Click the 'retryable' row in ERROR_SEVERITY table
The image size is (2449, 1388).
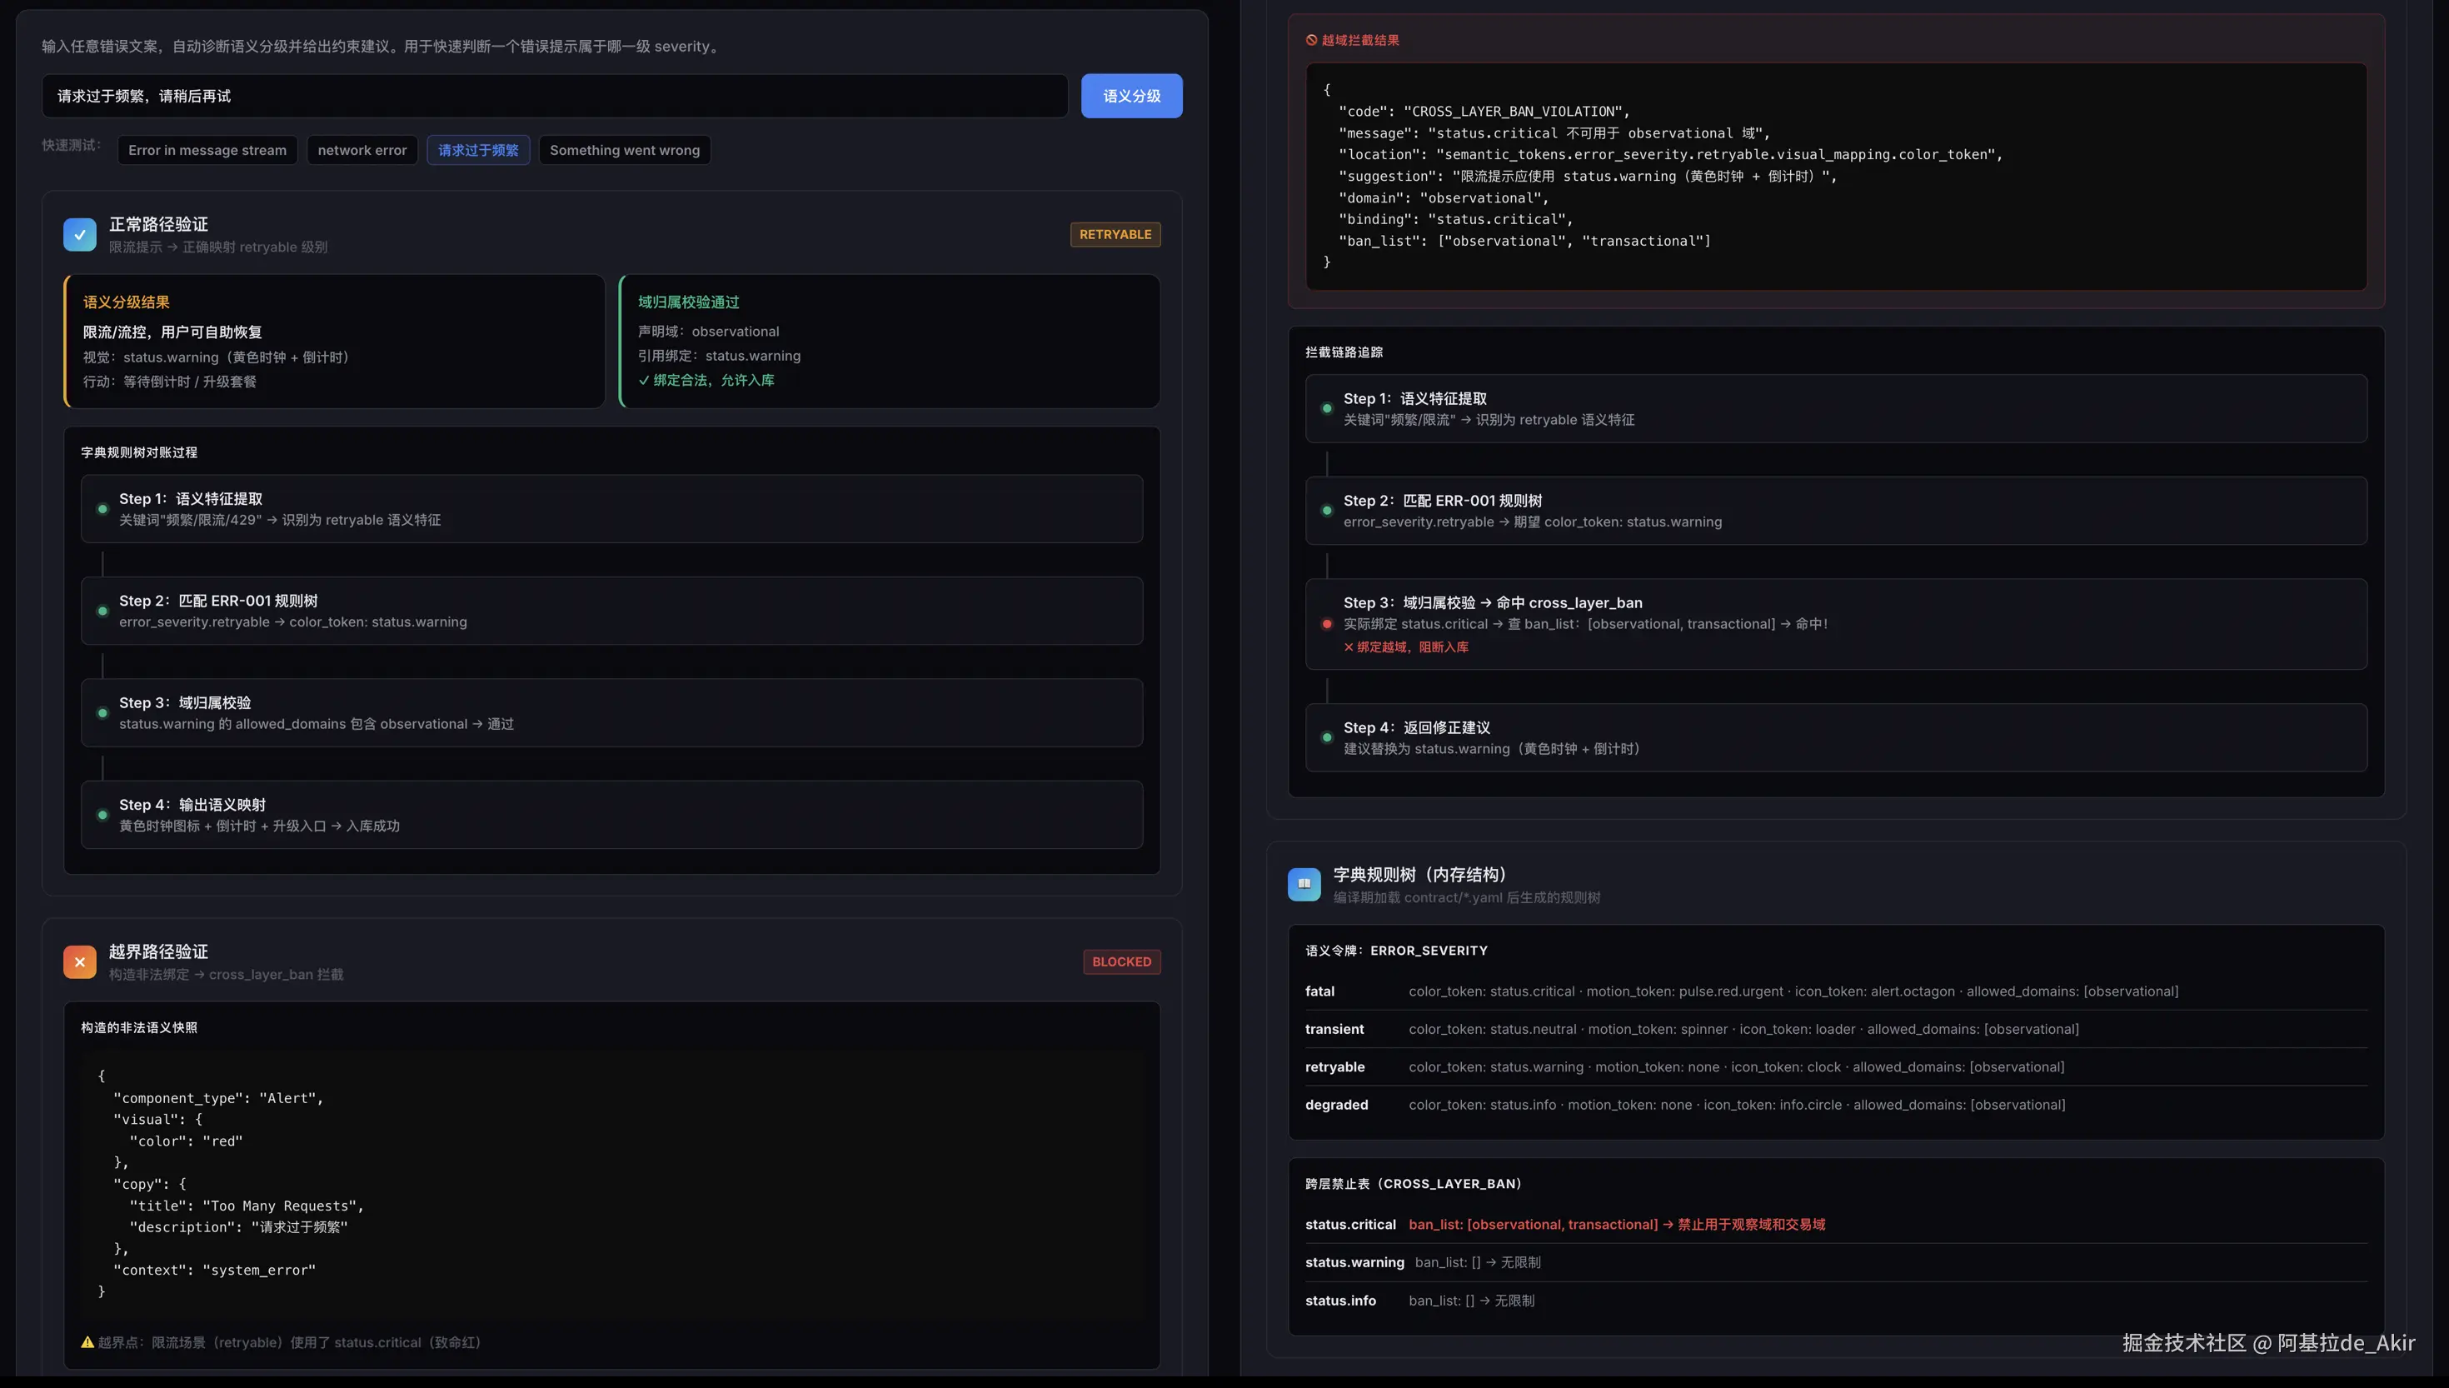(1836, 1068)
